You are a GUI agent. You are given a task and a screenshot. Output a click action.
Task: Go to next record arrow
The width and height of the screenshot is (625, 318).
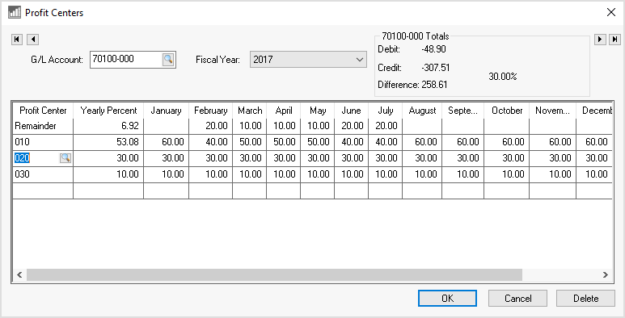(600, 39)
